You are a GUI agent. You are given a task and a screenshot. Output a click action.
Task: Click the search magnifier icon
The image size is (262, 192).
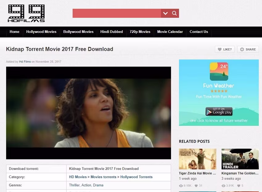pos(174,13)
